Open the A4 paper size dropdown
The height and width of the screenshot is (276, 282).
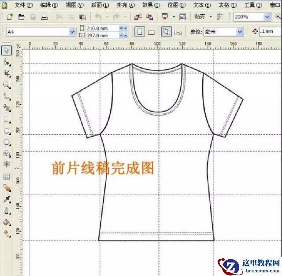72,32
